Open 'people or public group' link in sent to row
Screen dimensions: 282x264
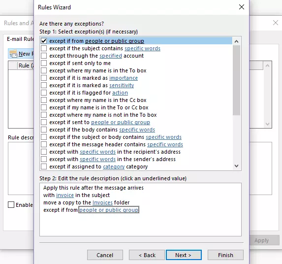tap(121, 122)
